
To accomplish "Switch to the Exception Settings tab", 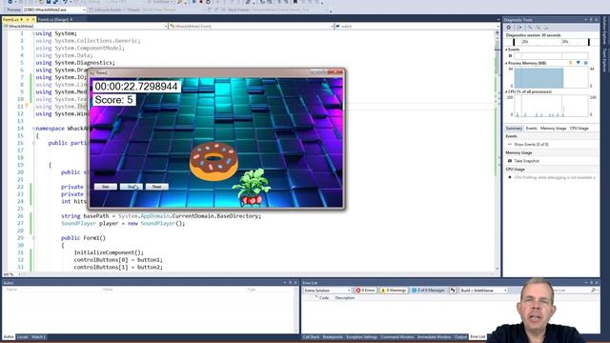I will [x=362, y=336].
